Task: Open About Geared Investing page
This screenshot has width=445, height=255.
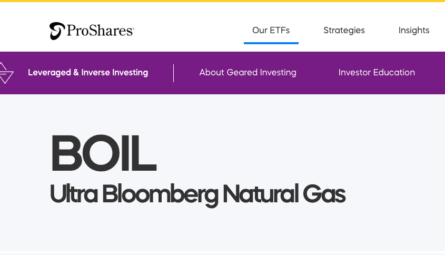Action: (248, 73)
